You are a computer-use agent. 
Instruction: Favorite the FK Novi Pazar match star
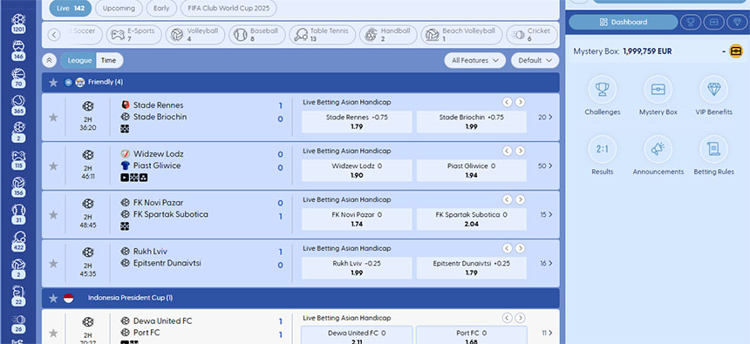pyautogui.click(x=53, y=215)
